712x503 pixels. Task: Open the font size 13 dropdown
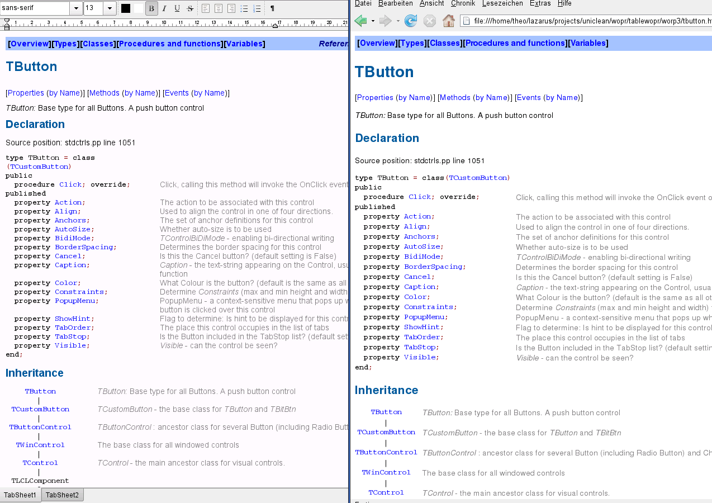tap(110, 8)
